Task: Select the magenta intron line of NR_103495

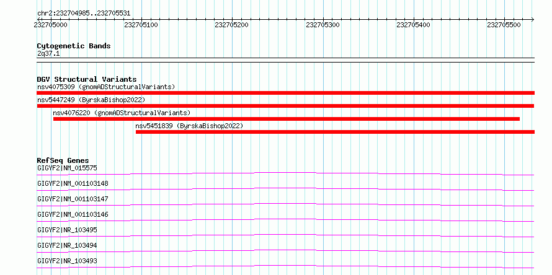Action: click(x=285, y=235)
